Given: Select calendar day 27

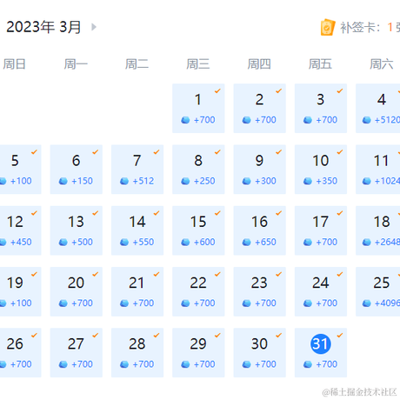Looking at the screenshot, I should tap(77, 353).
